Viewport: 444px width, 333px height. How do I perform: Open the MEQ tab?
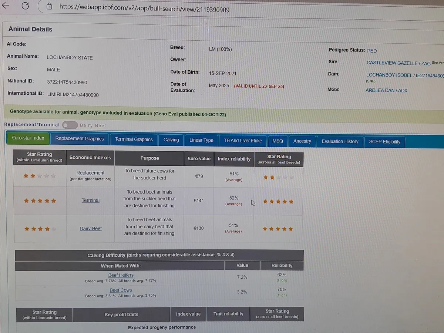coord(277,141)
